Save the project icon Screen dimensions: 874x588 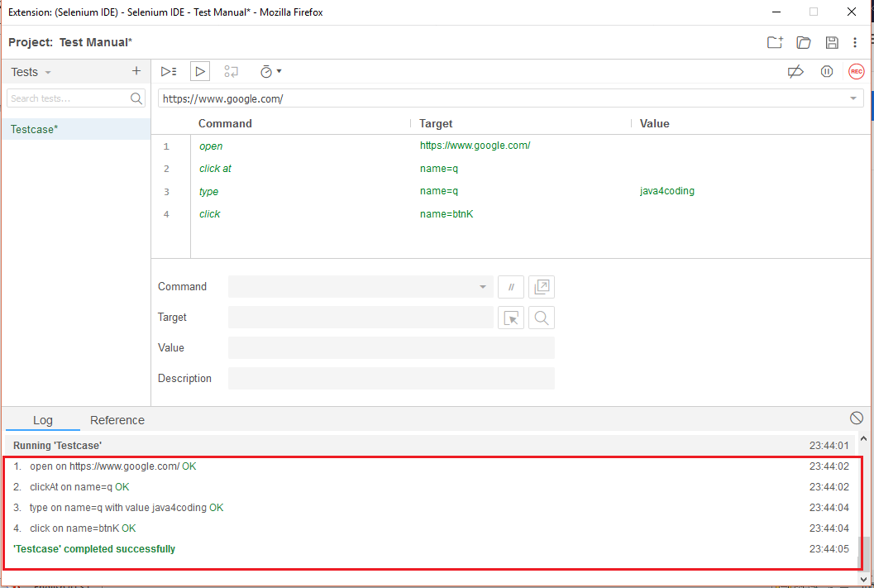tap(832, 42)
